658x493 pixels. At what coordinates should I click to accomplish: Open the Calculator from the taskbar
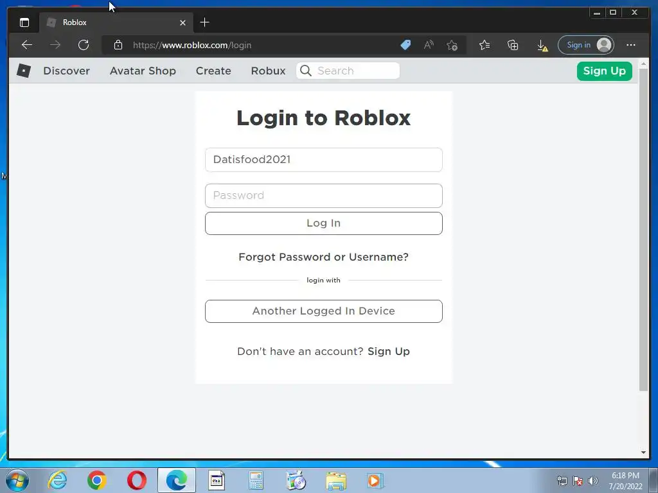click(256, 480)
